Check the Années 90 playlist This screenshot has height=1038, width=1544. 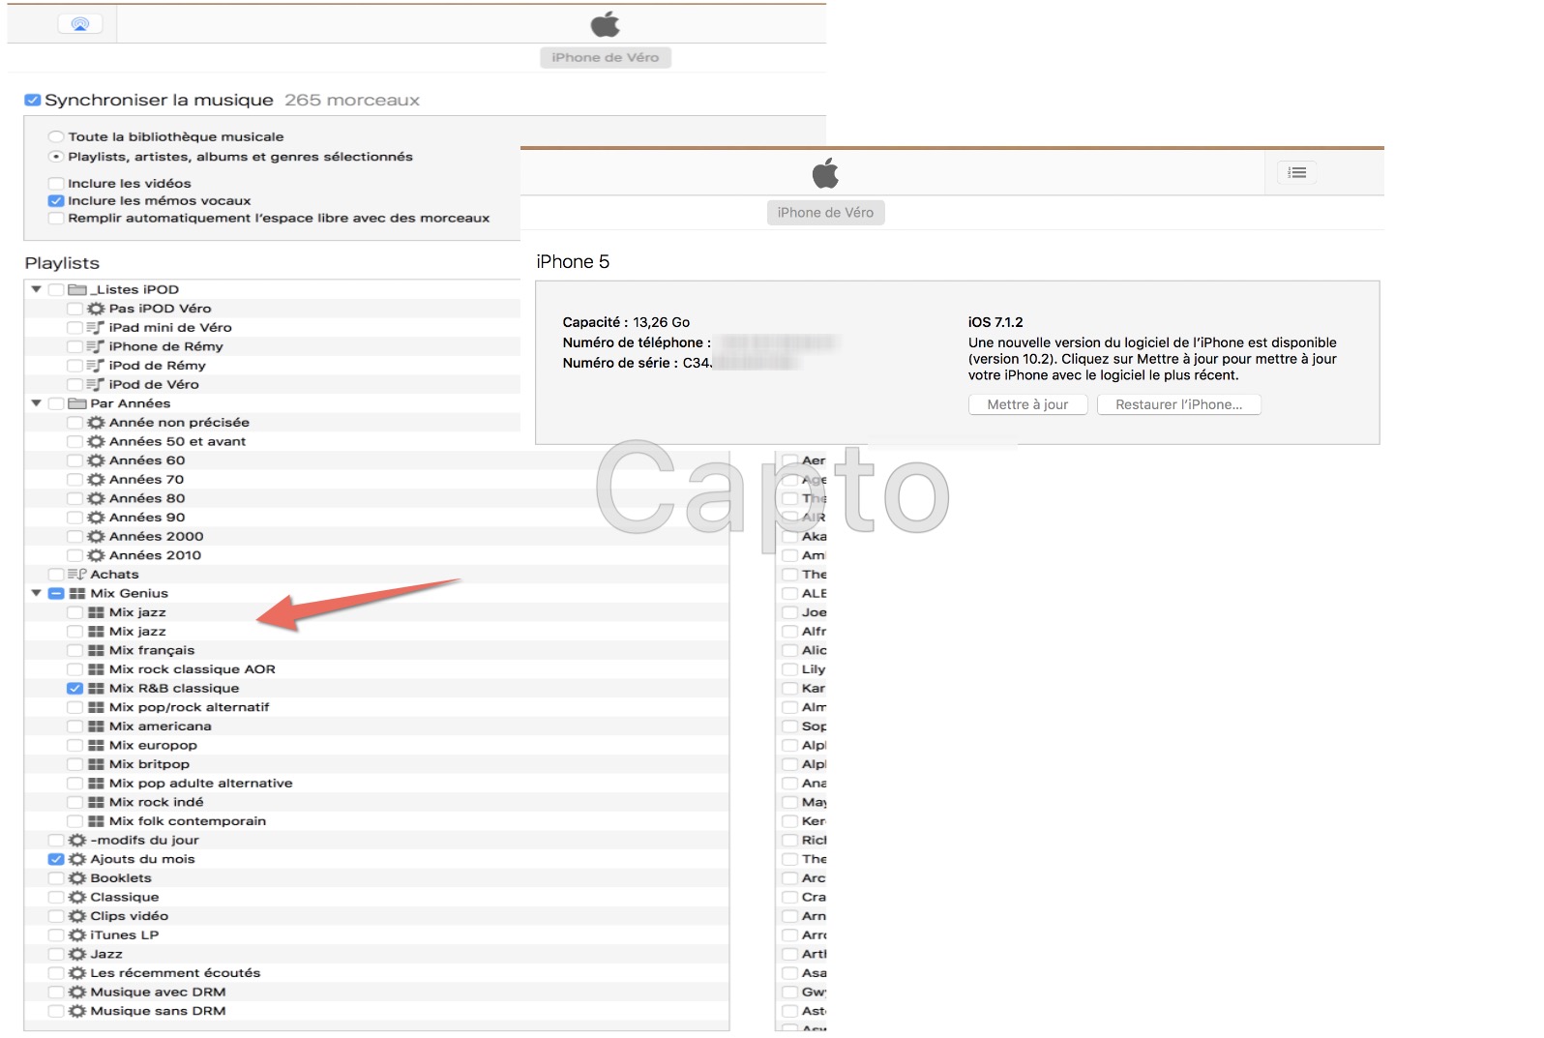pos(74,518)
